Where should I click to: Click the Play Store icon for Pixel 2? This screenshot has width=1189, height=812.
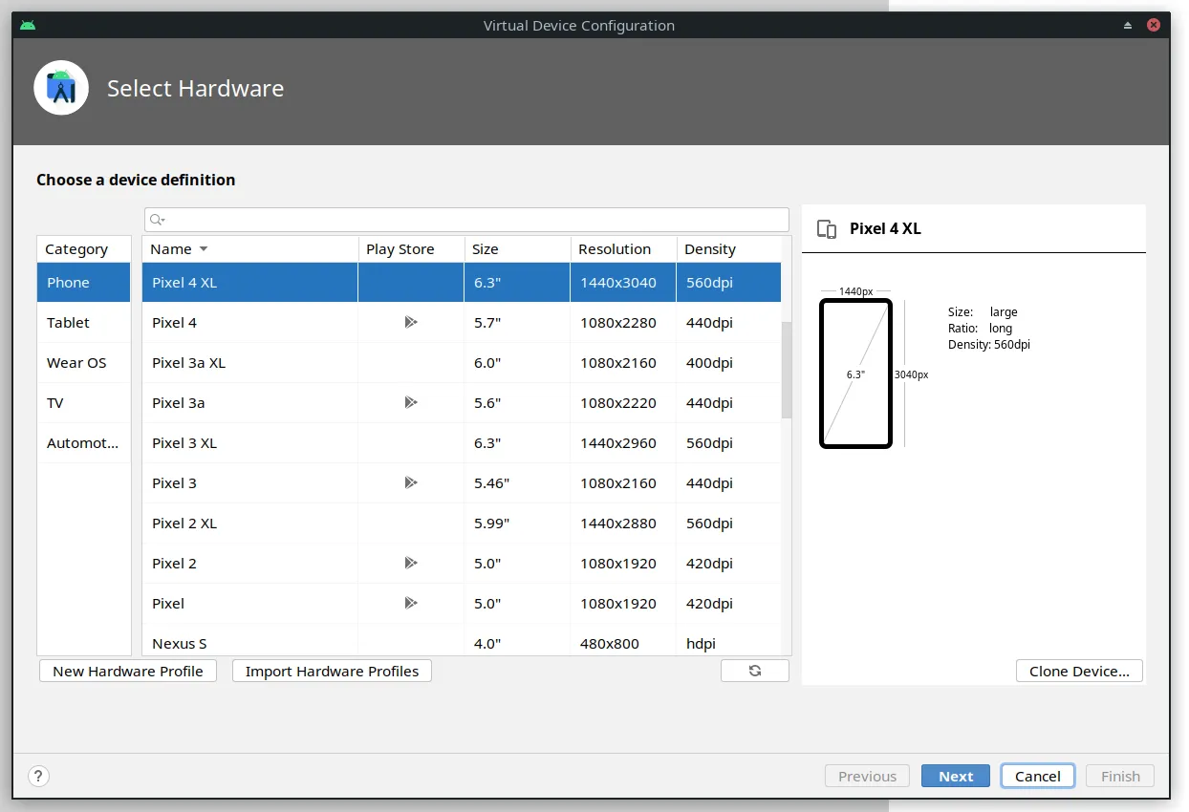[x=411, y=564]
